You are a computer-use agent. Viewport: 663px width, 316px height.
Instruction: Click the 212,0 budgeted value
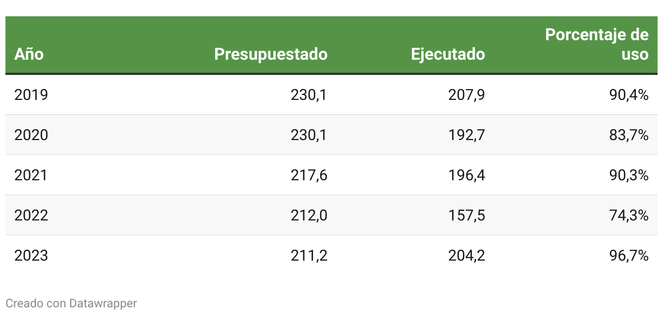[x=309, y=216]
